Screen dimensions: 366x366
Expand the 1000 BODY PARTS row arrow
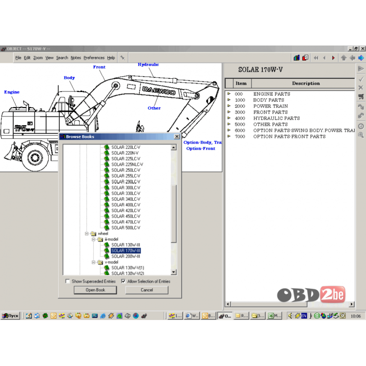[x=229, y=100]
